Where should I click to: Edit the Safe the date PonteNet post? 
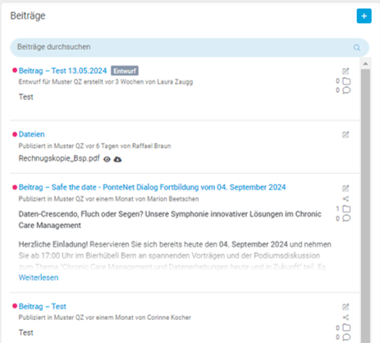pyautogui.click(x=346, y=188)
